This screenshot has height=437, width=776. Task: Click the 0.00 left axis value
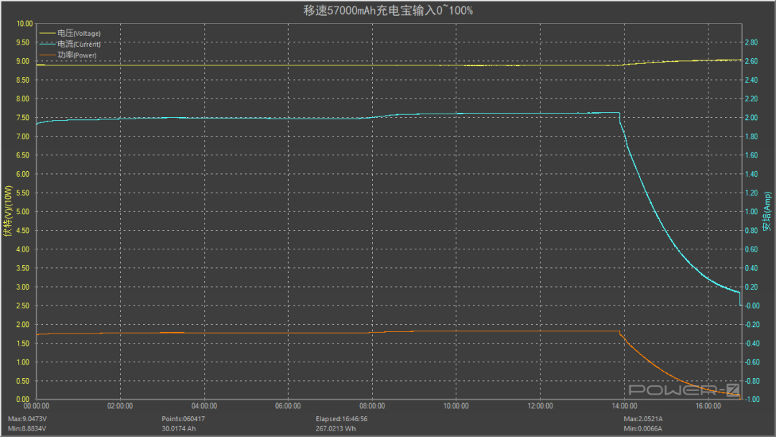[x=23, y=399]
